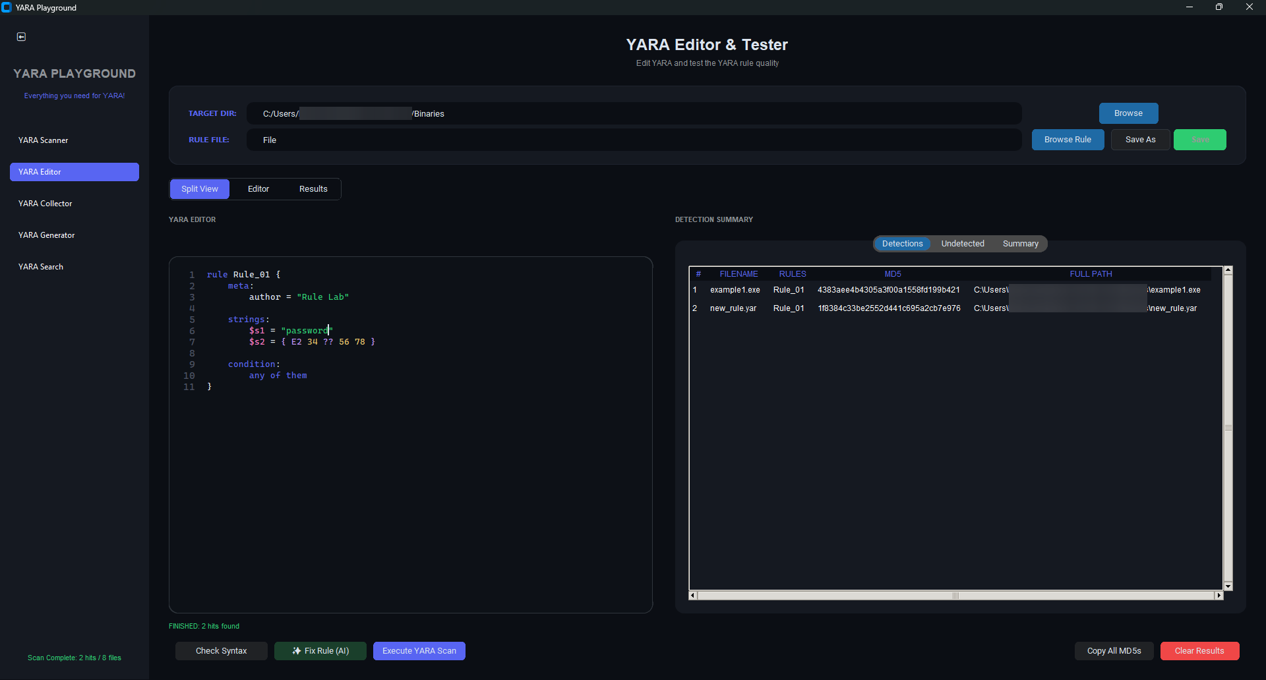Go to YARA Generator page

click(x=47, y=235)
